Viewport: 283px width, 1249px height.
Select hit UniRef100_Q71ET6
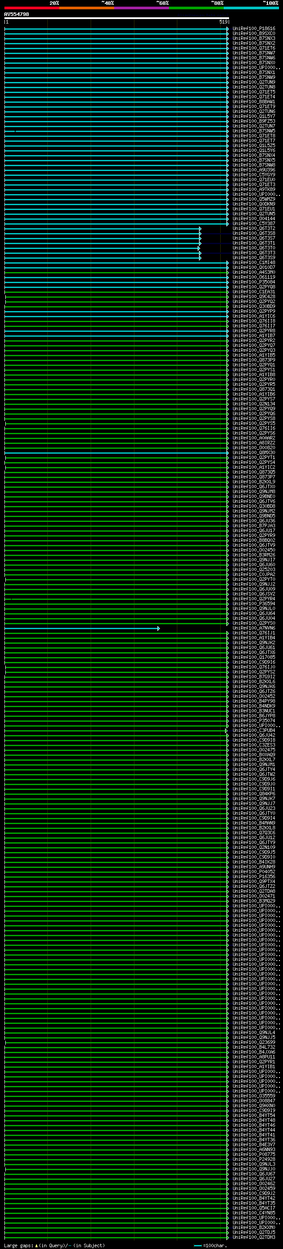pos(254,48)
